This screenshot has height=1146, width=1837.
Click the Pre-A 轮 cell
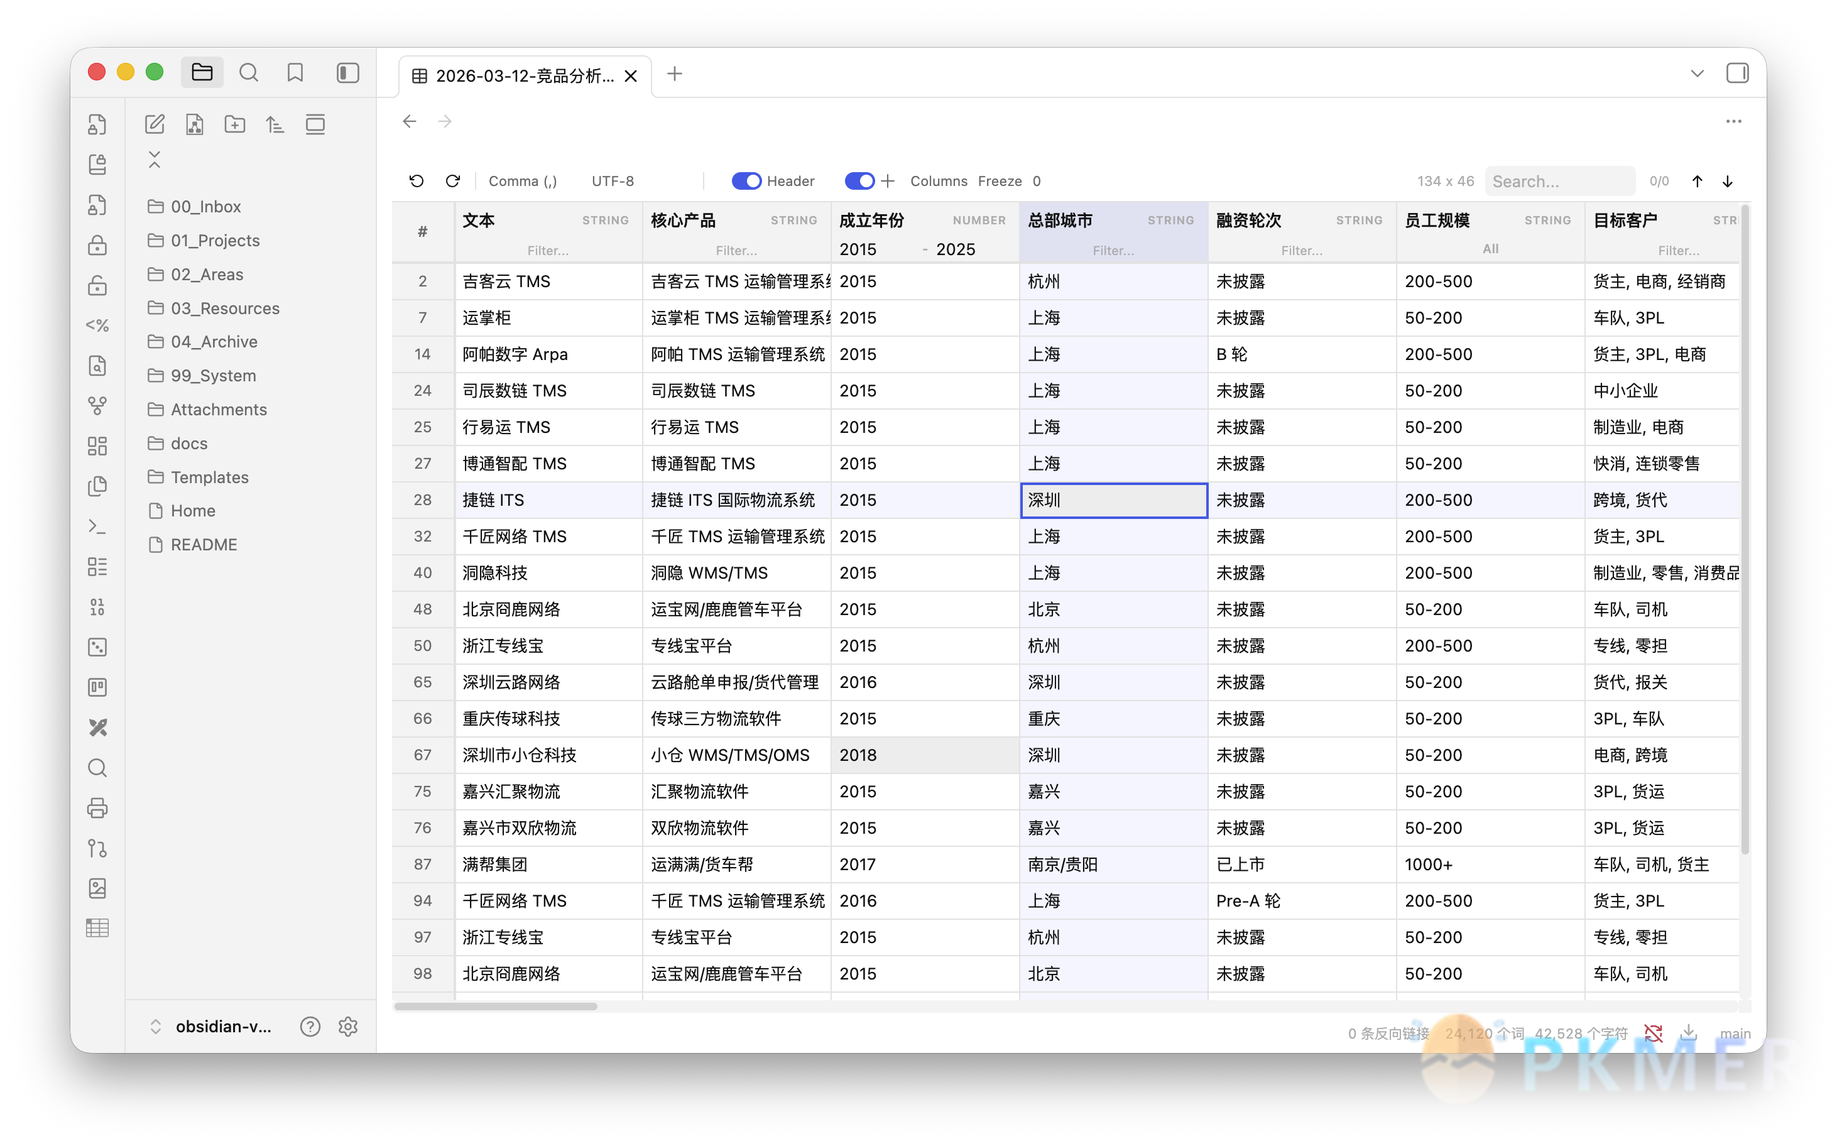tap(1301, 901)
